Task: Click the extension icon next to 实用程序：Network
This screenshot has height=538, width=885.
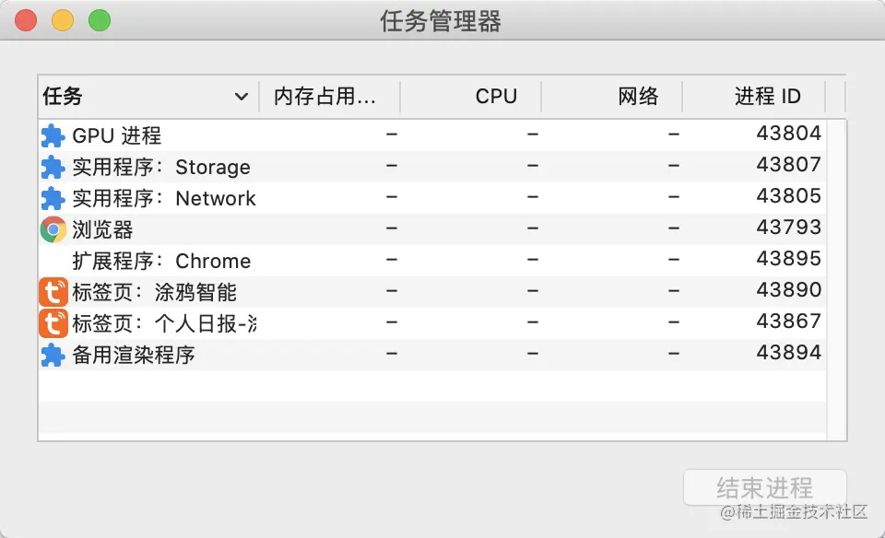Action: click(54, 198)
